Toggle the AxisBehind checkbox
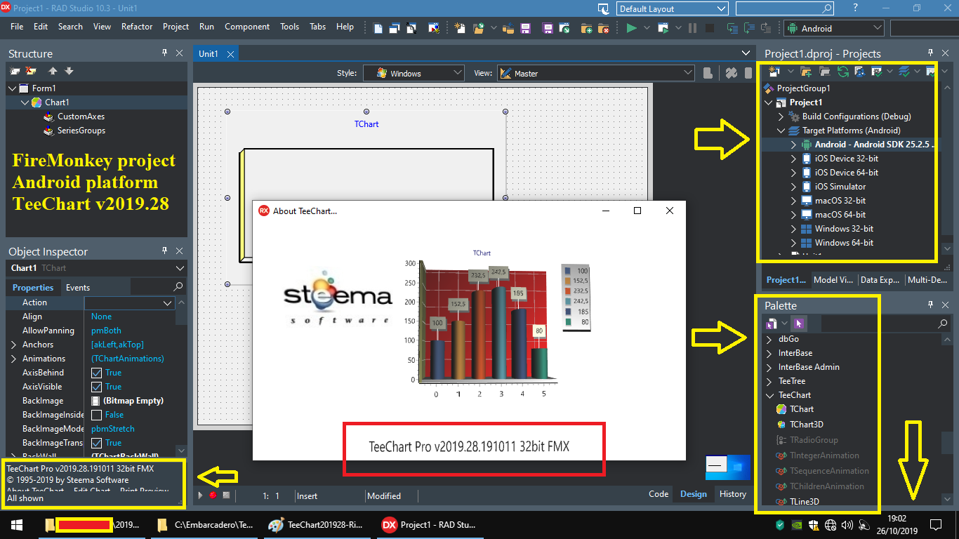The height and width of the screenshot is (539, 959). tap(97, 373)
